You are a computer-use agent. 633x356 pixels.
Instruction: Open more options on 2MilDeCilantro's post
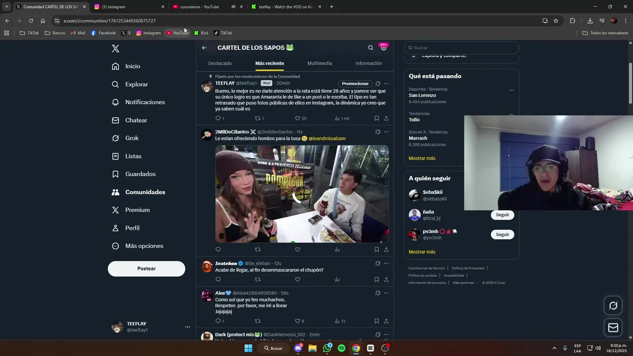pyautogui.click(x=386, y=132)
